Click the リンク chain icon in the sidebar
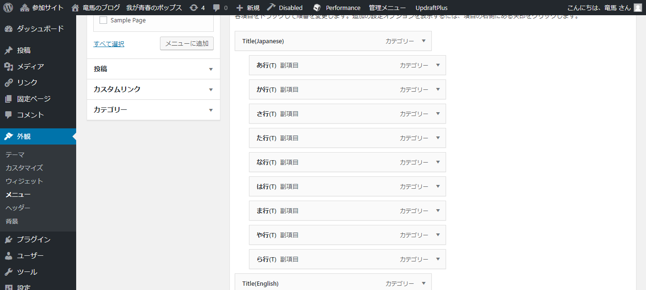The width and height of the screenshot is (646, 290). (x=9, y=83)
